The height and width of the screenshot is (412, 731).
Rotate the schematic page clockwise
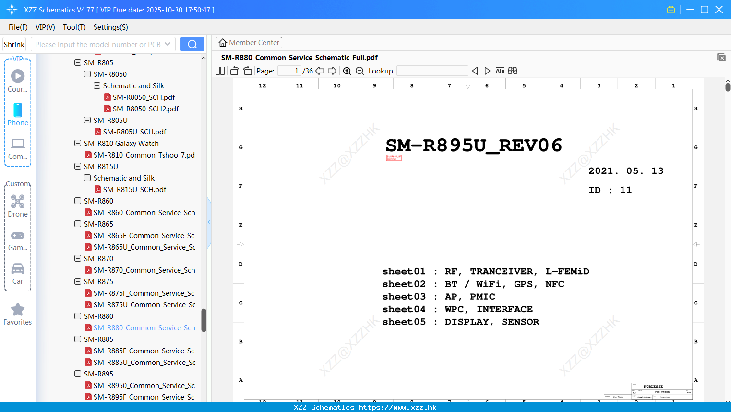pyautogui.click(x=247, y=71)
